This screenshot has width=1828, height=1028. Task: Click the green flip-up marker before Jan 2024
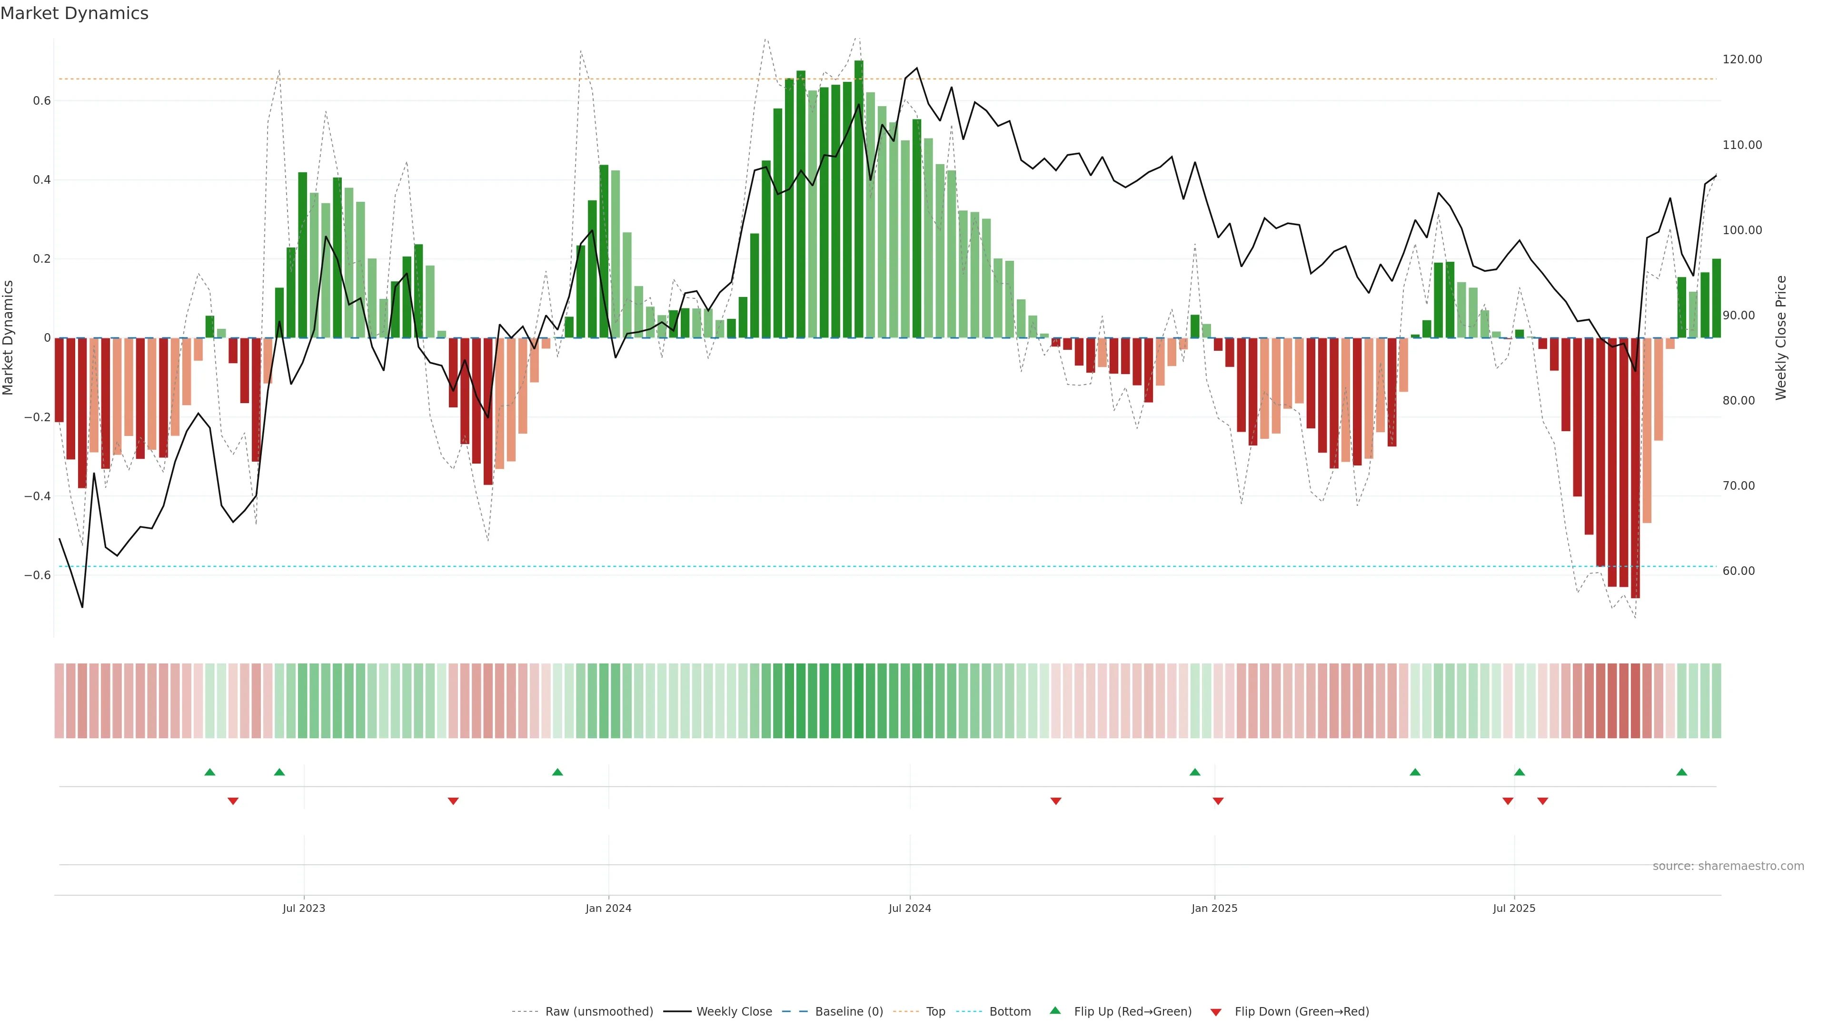557,772
